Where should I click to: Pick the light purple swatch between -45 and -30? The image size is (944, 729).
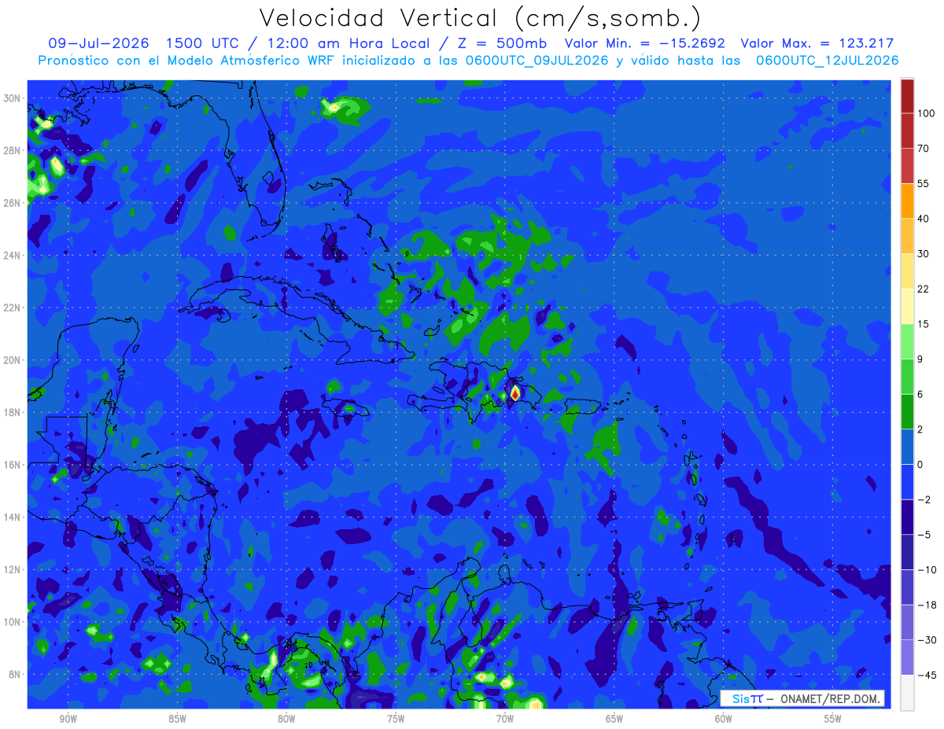pyautogui.click(x=907, y=657)
